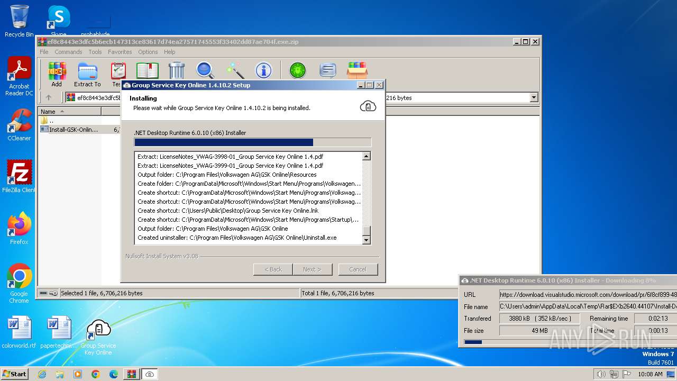Open the Firefox desktop shortcut
This screenshot has width=677, height=381.
coord(19,228)
